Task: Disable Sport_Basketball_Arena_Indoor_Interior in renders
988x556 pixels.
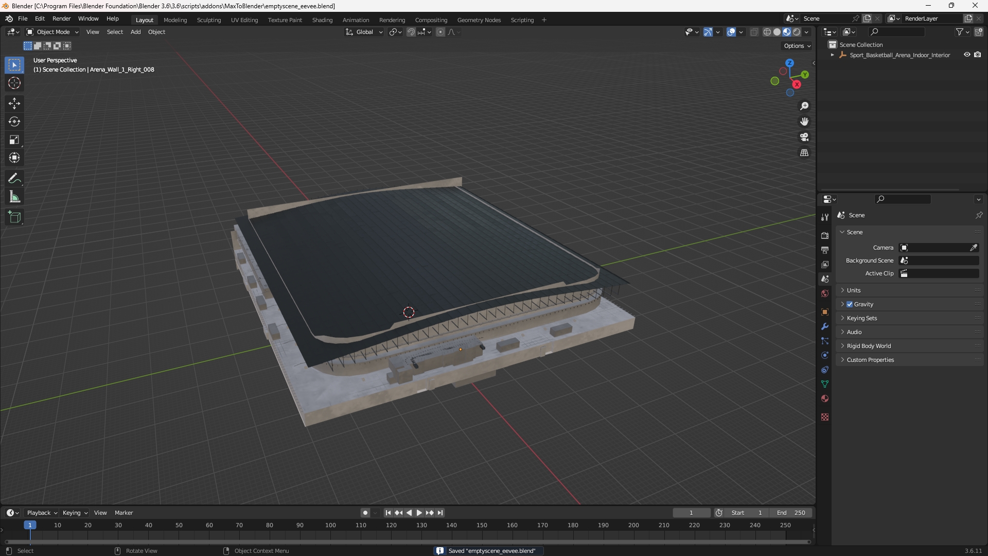Action: (978, 55)
